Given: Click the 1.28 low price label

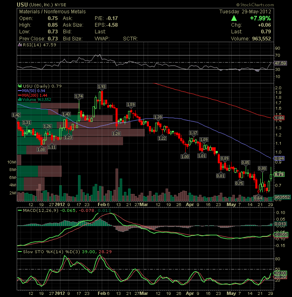Looking at the screenshot, I should [116, 134].
